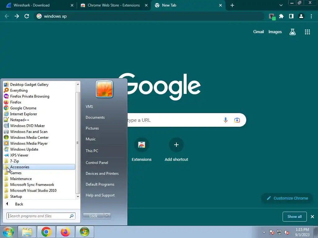This screenshot has height=238, width=318.
Task: Launch Notepad++ from the programs list
Action: (39, 120)
